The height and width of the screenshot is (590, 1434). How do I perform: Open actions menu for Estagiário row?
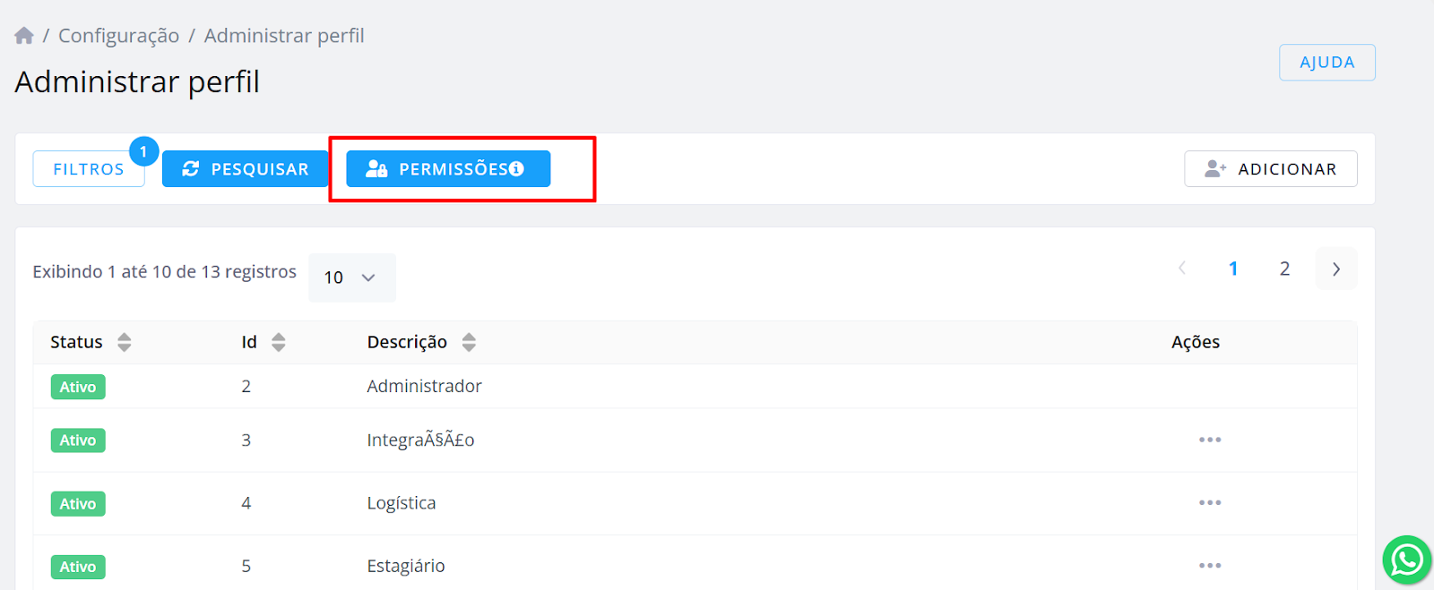tap(1210, 566)
